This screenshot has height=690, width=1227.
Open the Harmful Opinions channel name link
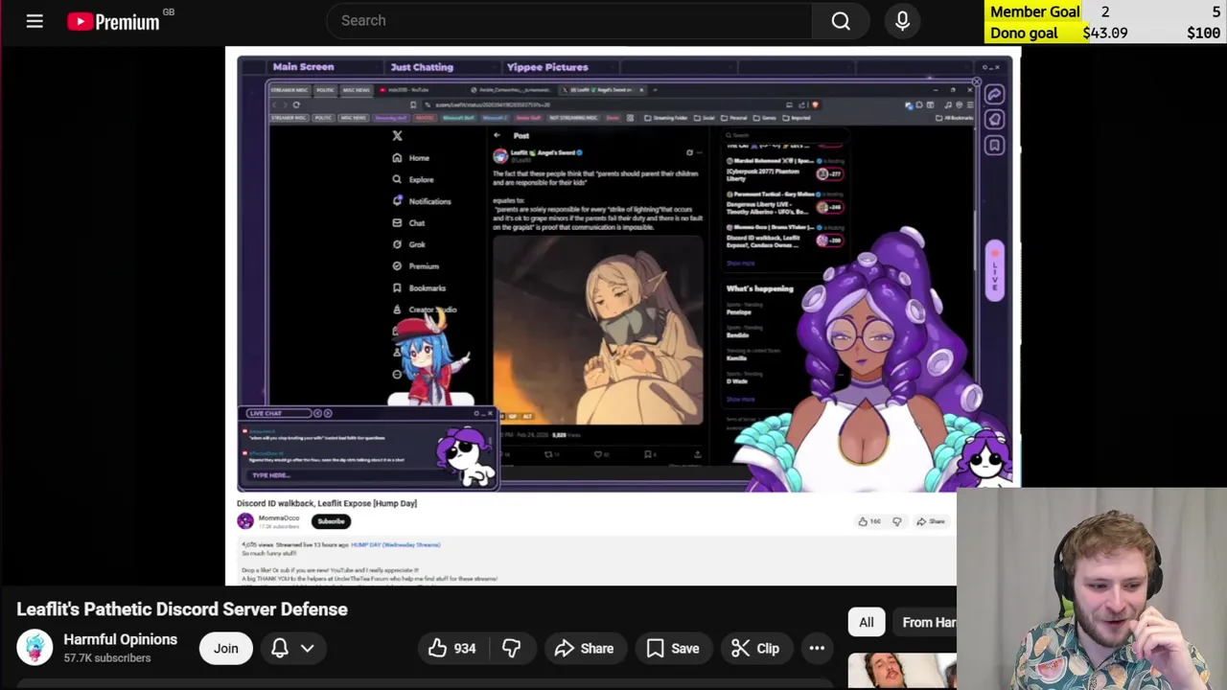coord(120,639)
